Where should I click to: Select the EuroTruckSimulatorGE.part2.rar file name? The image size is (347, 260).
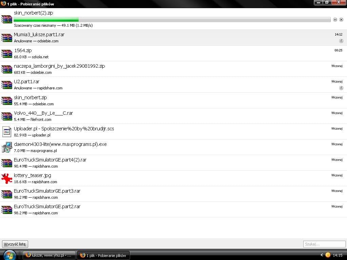47,207
